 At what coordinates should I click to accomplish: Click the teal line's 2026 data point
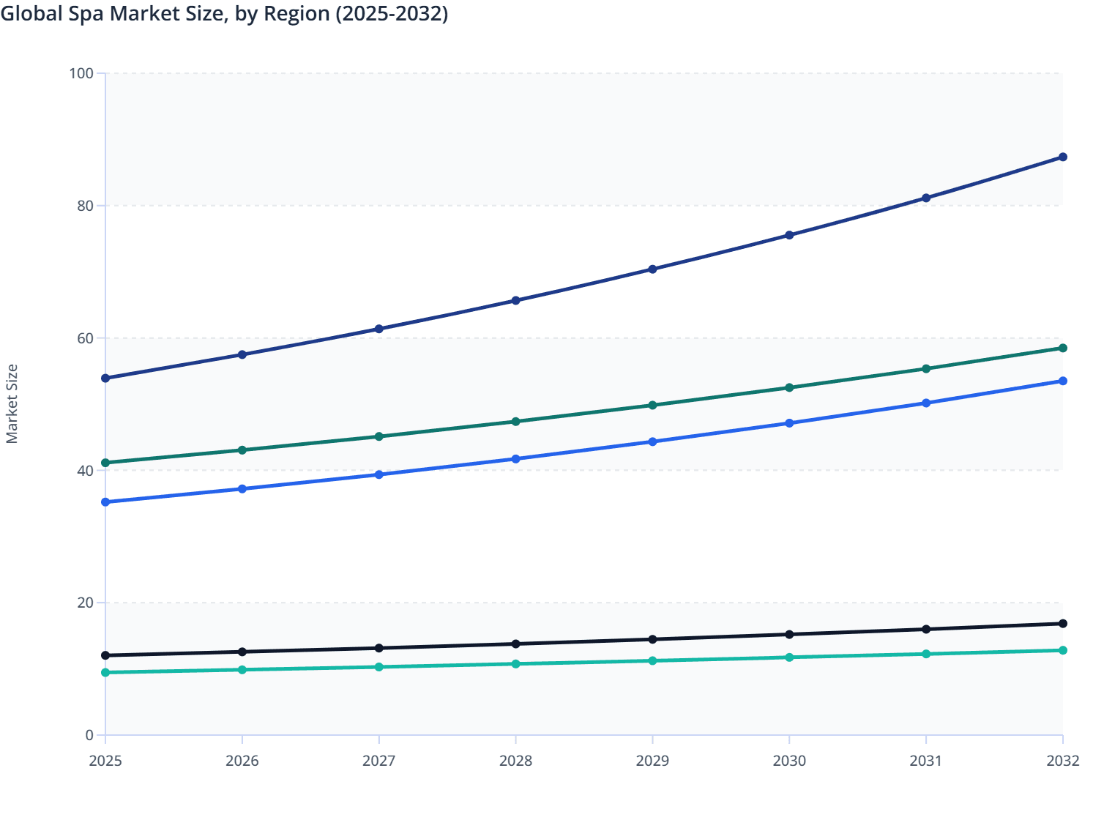click(242, 670)
